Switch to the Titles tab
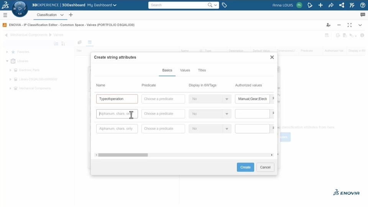Image resolution: width=368 pixels, height=207 pixels. tap(202, 70)
